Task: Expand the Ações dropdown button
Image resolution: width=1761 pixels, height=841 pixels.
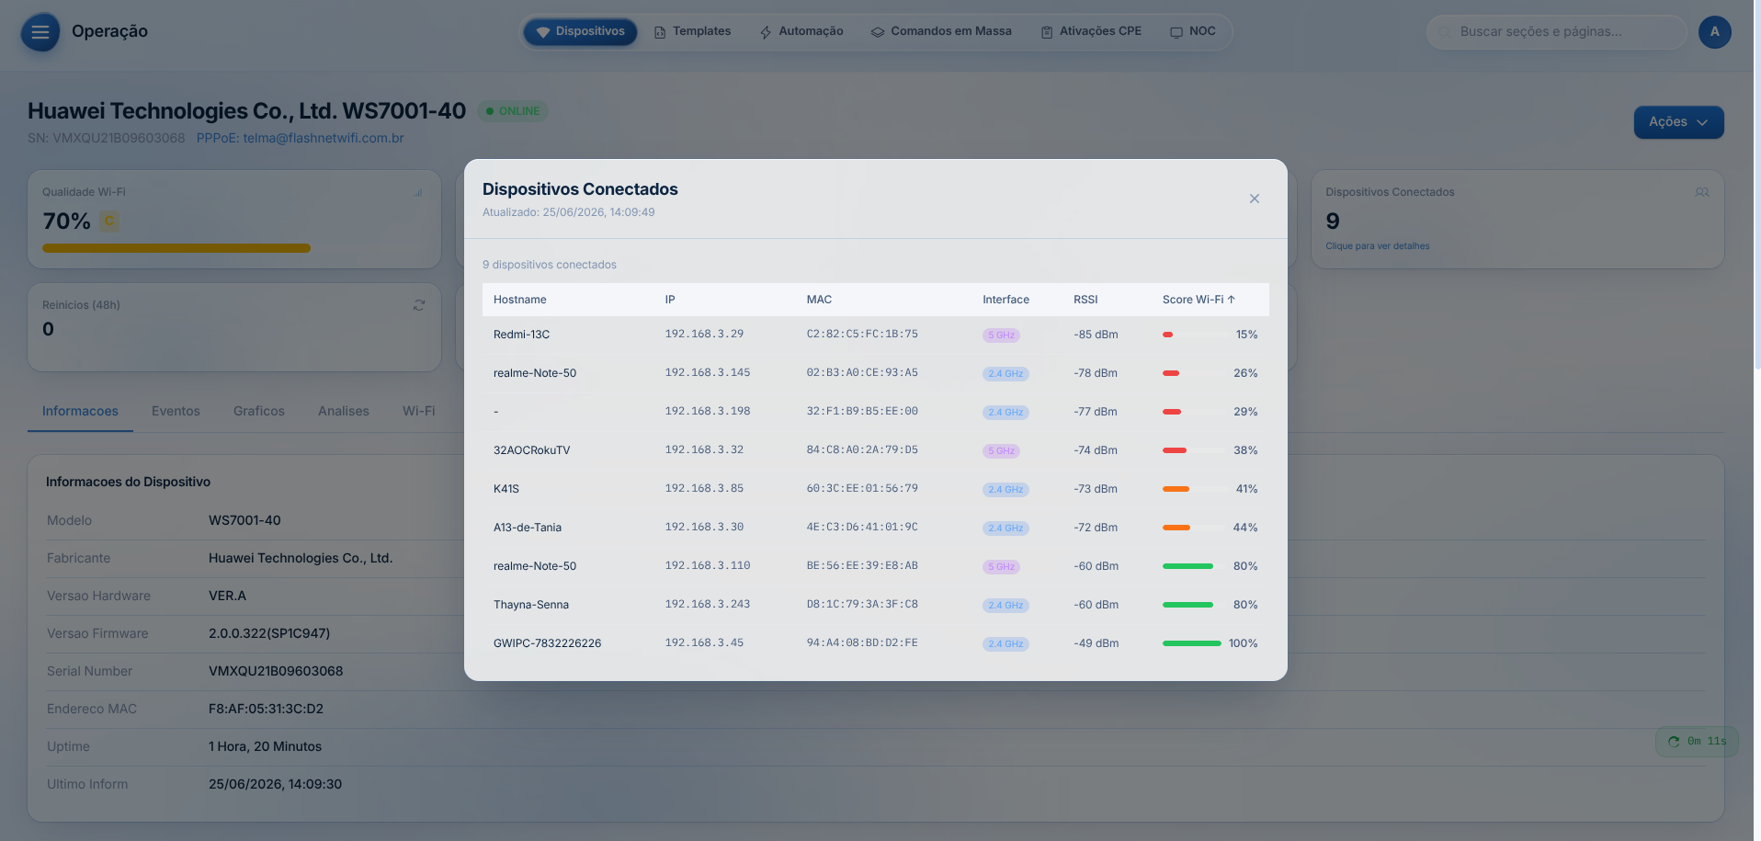Action: point(1678,122)
